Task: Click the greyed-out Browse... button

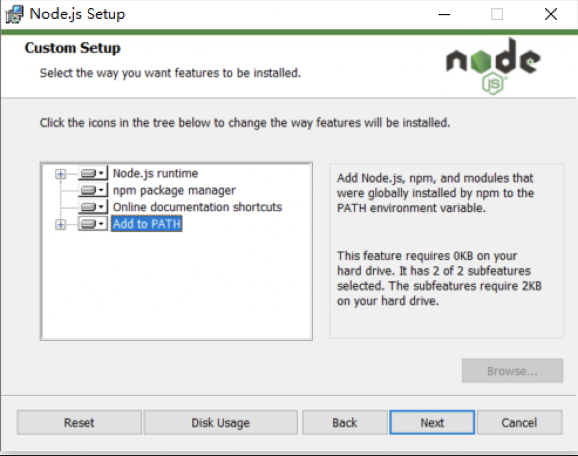Action: pos(512,371)
